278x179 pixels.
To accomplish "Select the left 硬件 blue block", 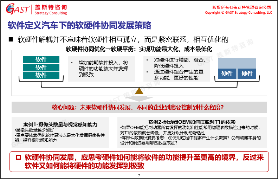I will [227, 74].
